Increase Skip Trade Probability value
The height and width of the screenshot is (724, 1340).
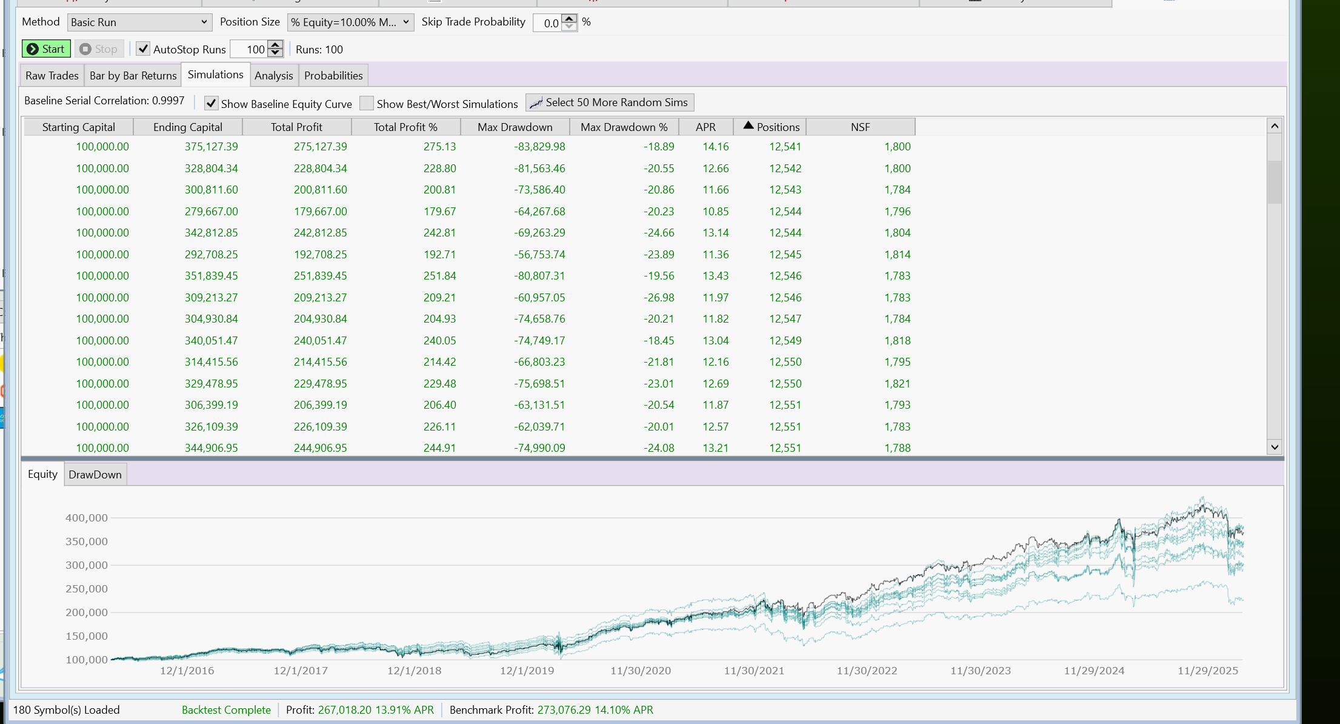point(569,18)
